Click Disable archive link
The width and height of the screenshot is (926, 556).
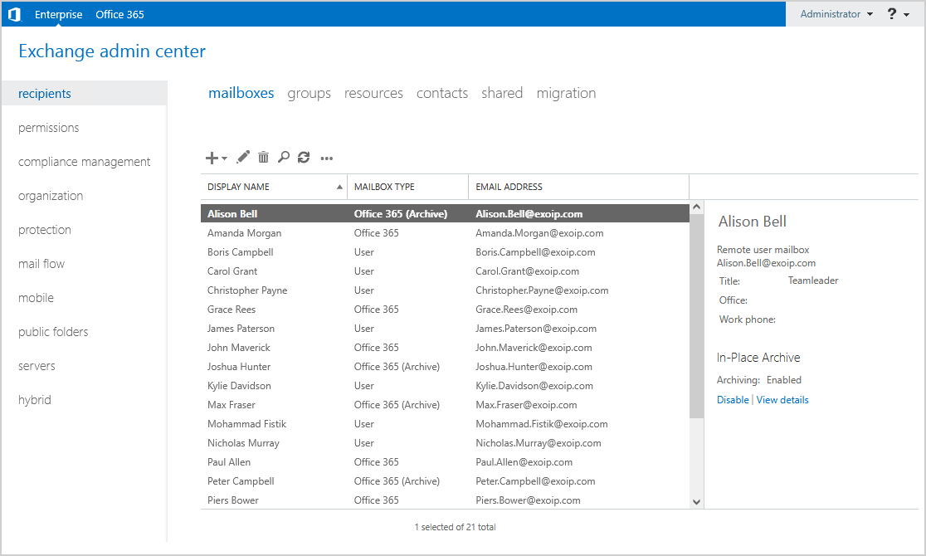(x=733, y=400)
